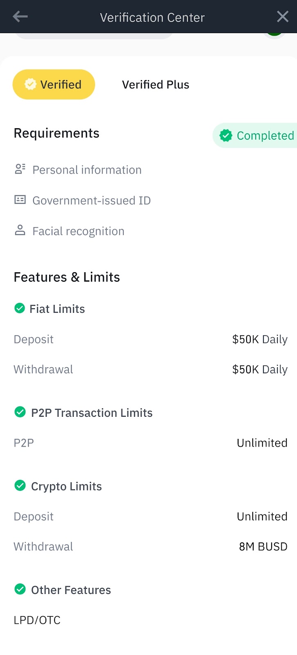This screenshot has width=297, height=655.
Task: Tap the LPD/OTC feature label
Action: tap(37, 620)
